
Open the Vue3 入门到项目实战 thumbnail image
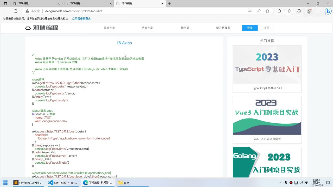pos(267,116)
